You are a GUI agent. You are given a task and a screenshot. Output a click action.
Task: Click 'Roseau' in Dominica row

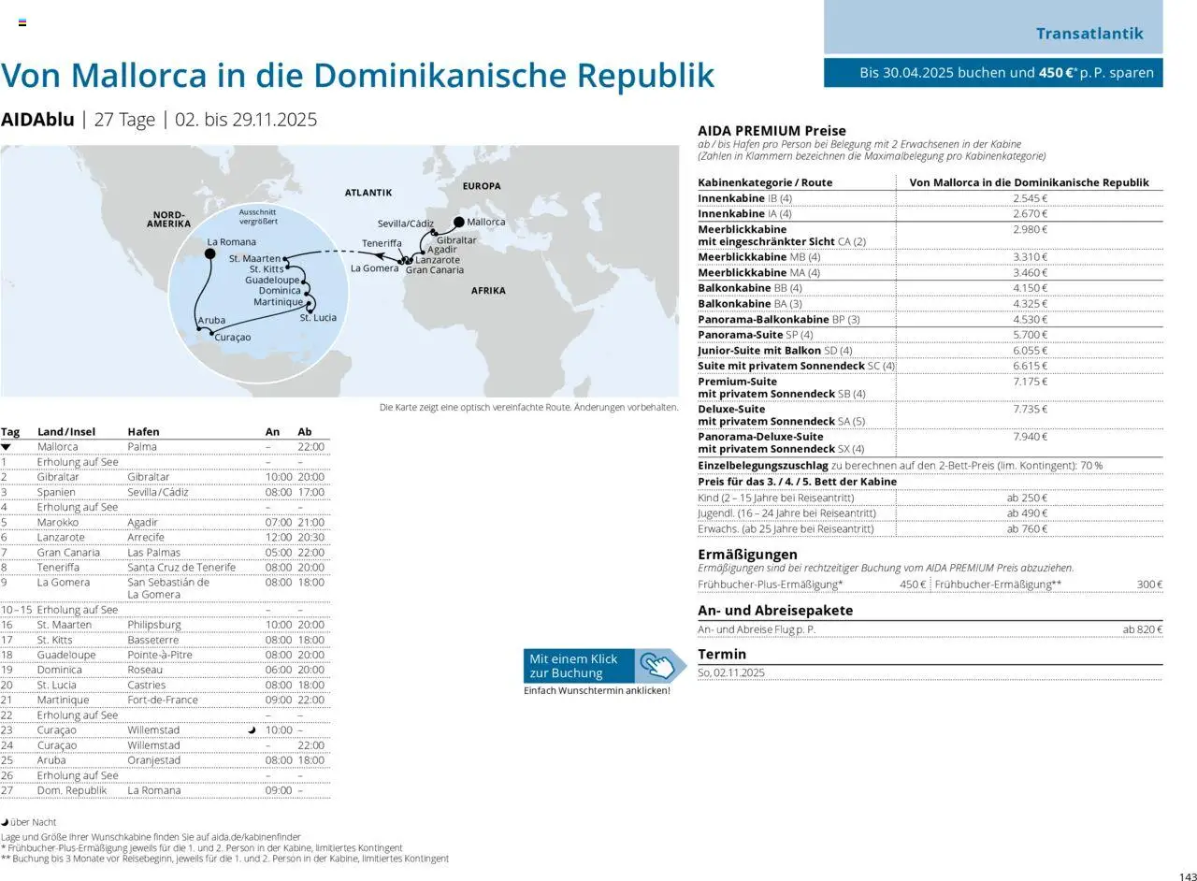145,670
